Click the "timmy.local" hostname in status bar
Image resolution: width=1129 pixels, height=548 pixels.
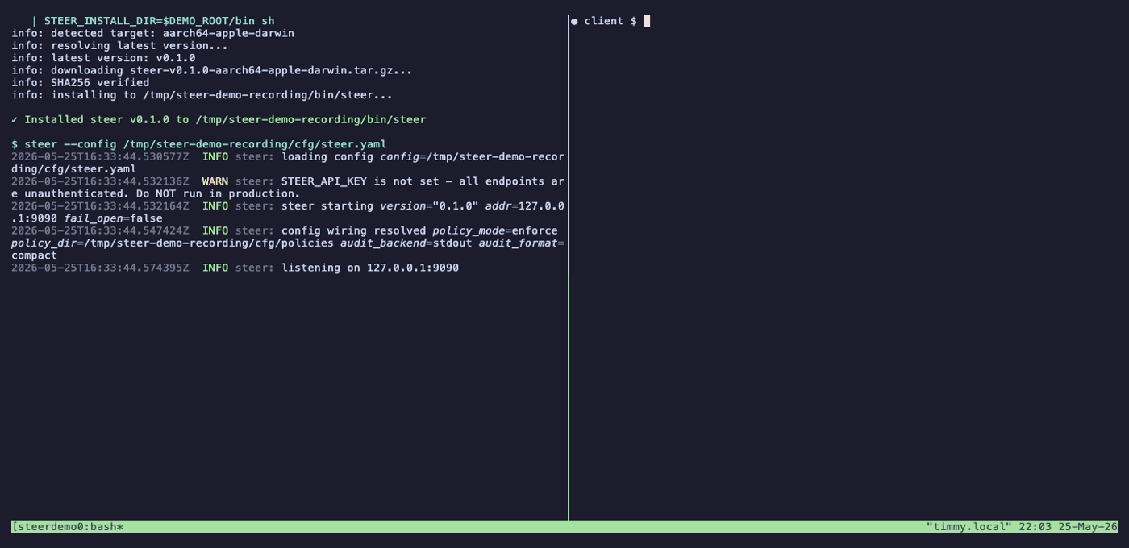(969, 527)
